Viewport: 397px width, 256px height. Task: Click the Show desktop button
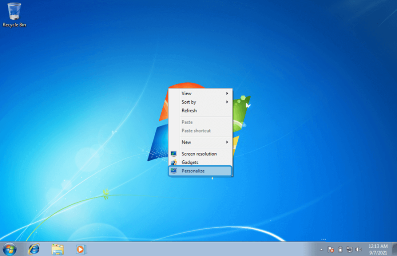click(395, 249)
